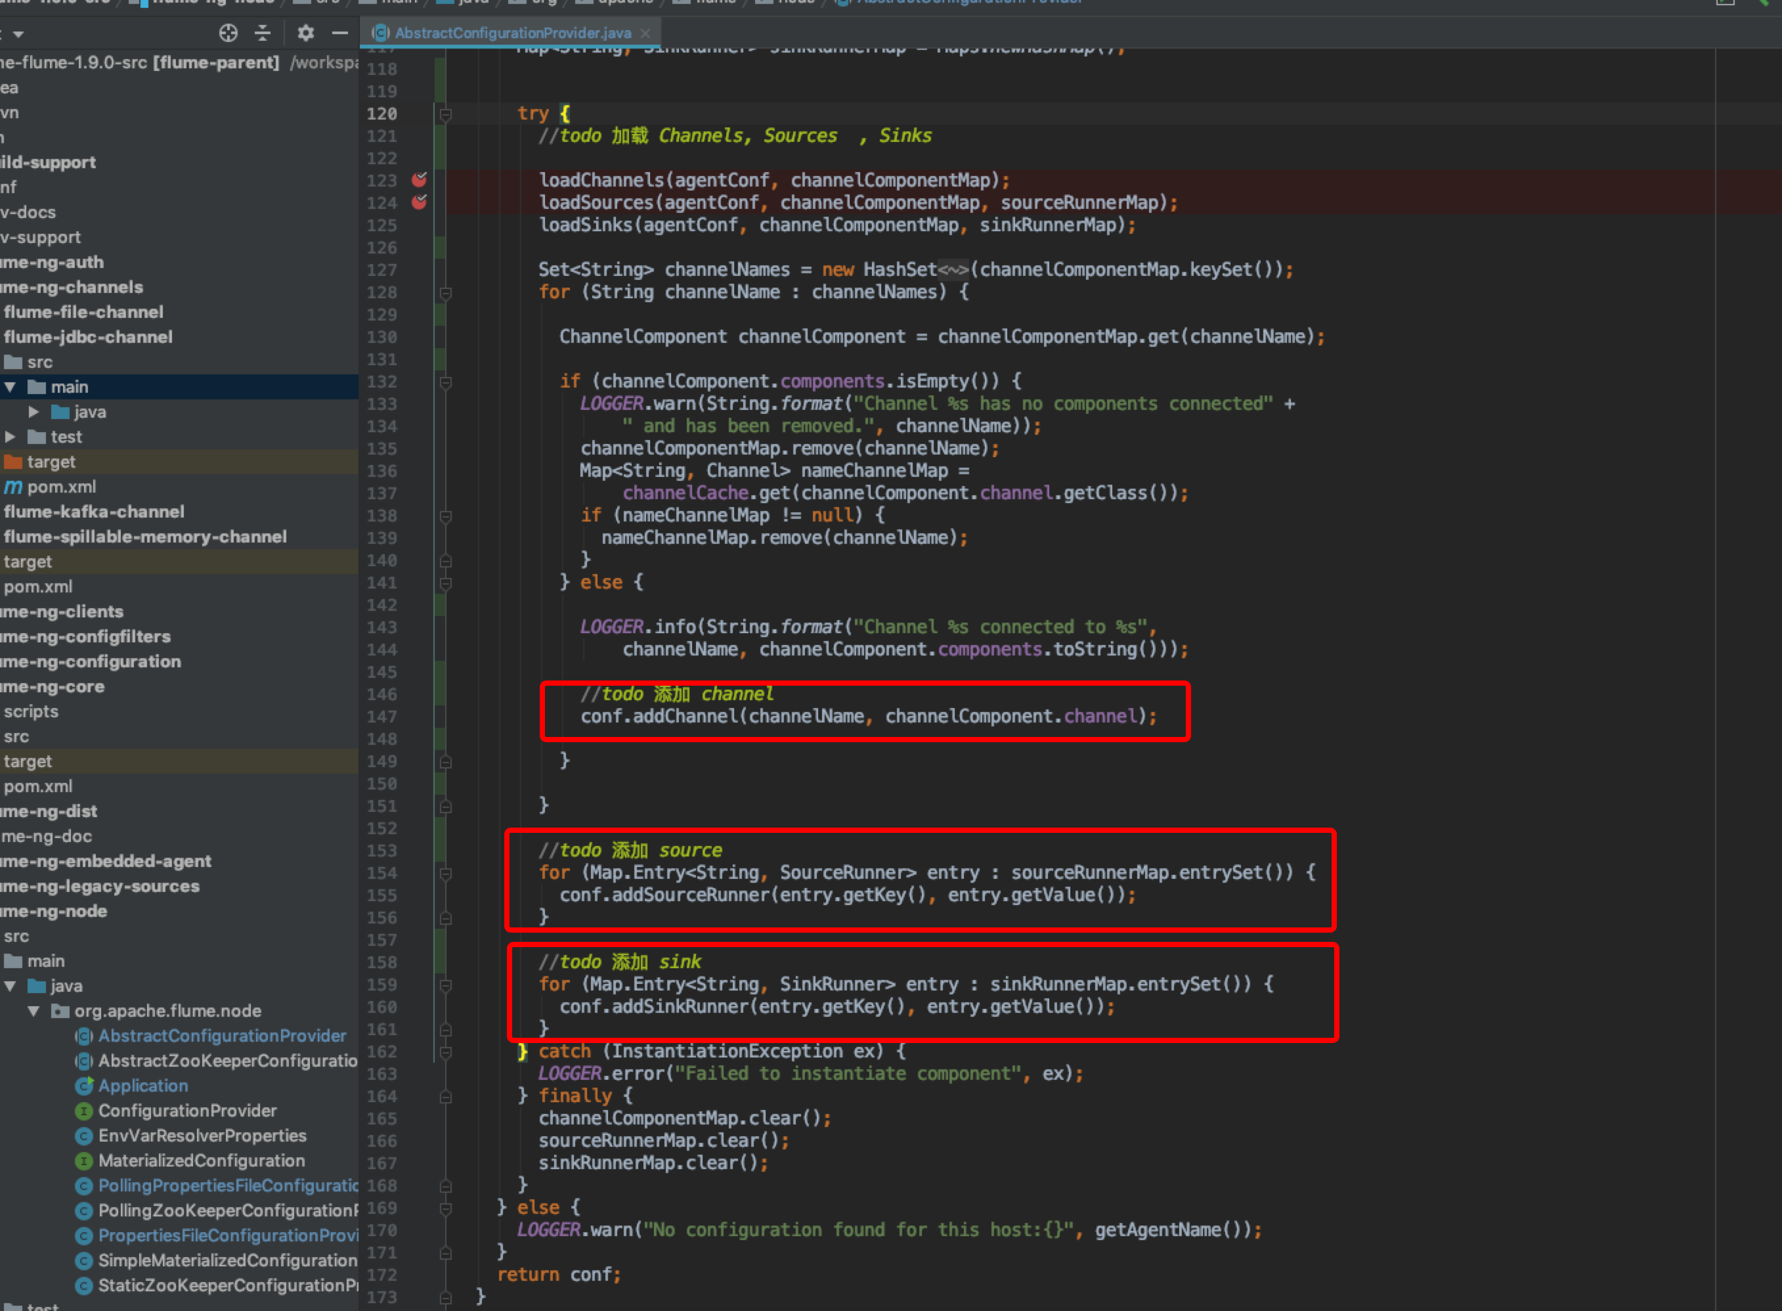The width and height of the screenshot is (1782, 1311).
Task: Collapse the try block using the gutter fold marker
Action: [x=446, y=114]
